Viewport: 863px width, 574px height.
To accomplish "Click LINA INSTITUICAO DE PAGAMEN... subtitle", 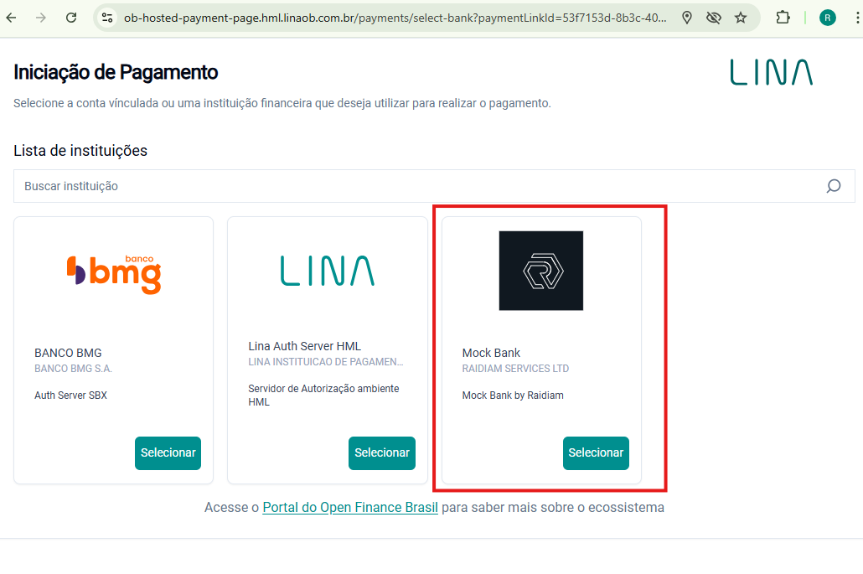I will tap(326, 362).
